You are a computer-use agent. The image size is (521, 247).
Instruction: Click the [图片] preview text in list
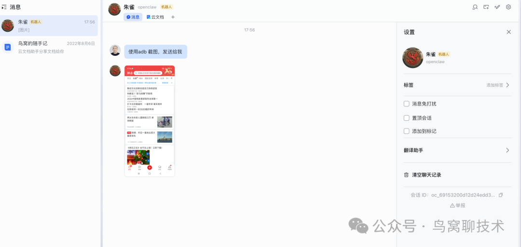pos(24,30)
